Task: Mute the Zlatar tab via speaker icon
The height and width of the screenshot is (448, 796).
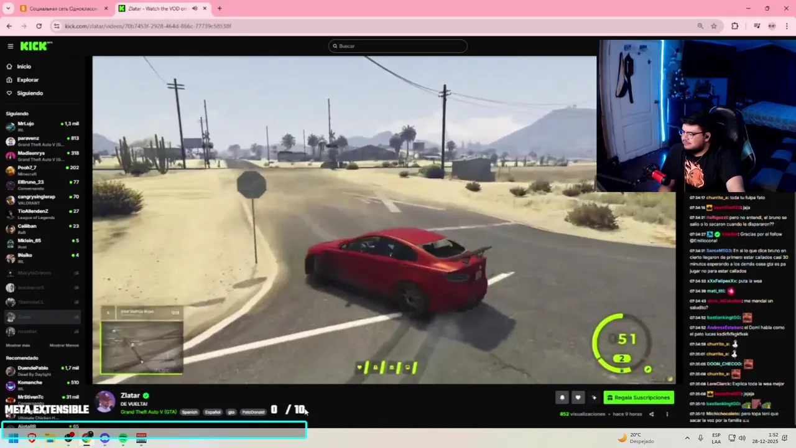Action: [x=195, y=9]
